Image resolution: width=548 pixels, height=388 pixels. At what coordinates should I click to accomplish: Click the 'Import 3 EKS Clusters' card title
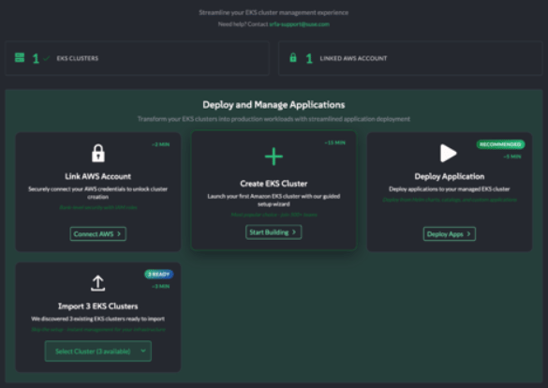point(97,306)
